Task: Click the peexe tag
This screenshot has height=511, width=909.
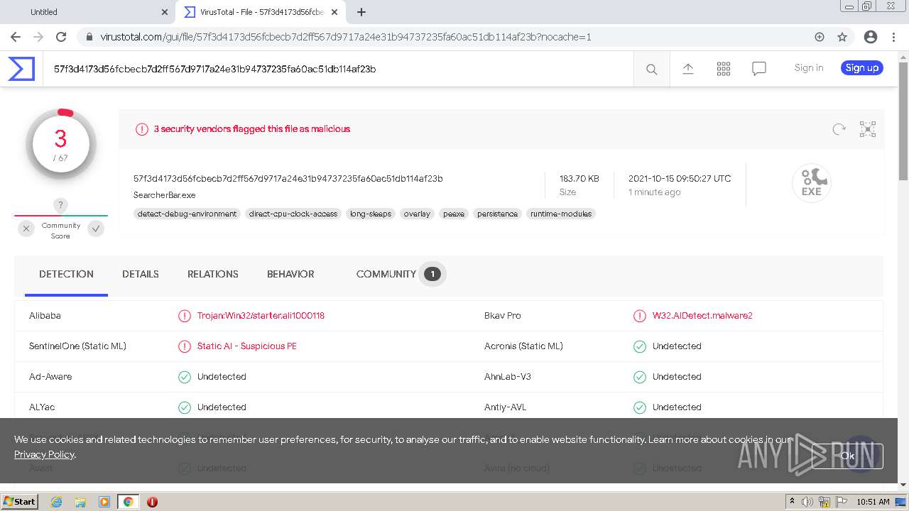Action: click(454, 214)
